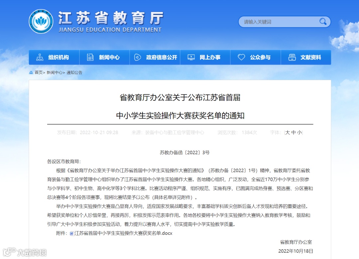Click the 江苏省教育厅 site title text

pyautogui.click(x=111, y=18)
